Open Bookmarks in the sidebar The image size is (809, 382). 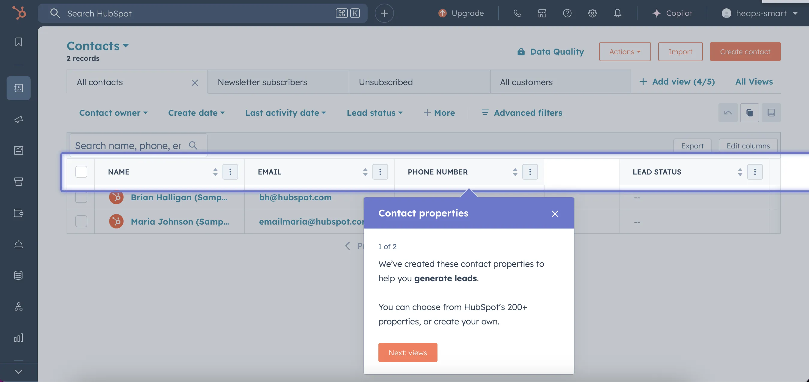click(x=19, y=42)
